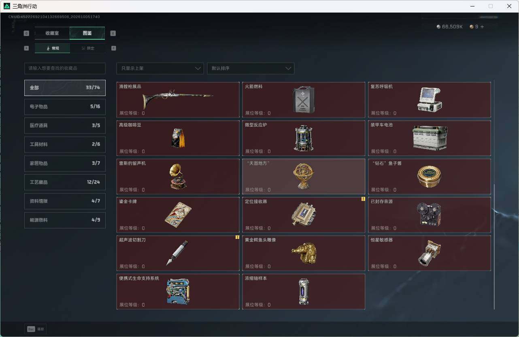Open the 高级咖啡豆 coffee bag item
This screenshot has height=337, width=519.
coord(178,138)
